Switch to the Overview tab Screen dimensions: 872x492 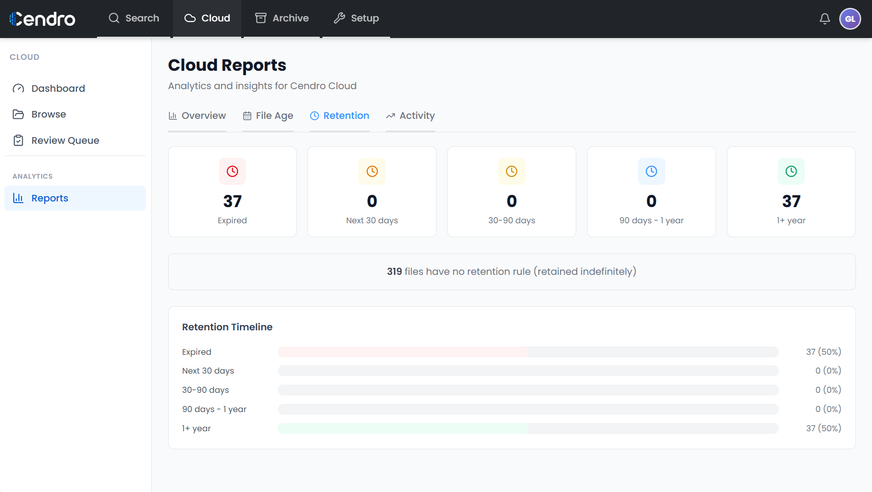pos(197,116)
